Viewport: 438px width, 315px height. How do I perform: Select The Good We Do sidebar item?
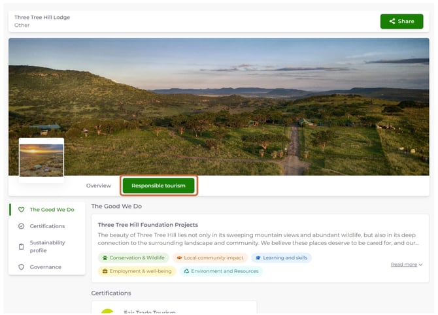point(47,209)
